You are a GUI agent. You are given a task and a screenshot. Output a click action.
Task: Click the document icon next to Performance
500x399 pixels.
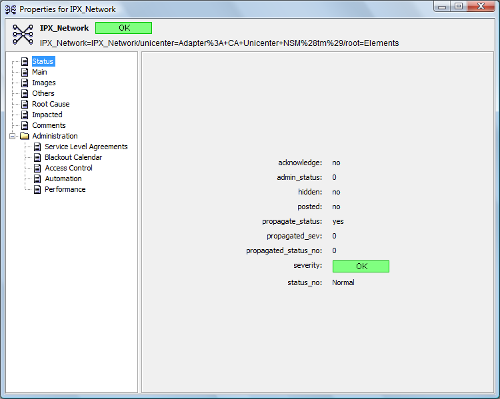pos(37,190)
